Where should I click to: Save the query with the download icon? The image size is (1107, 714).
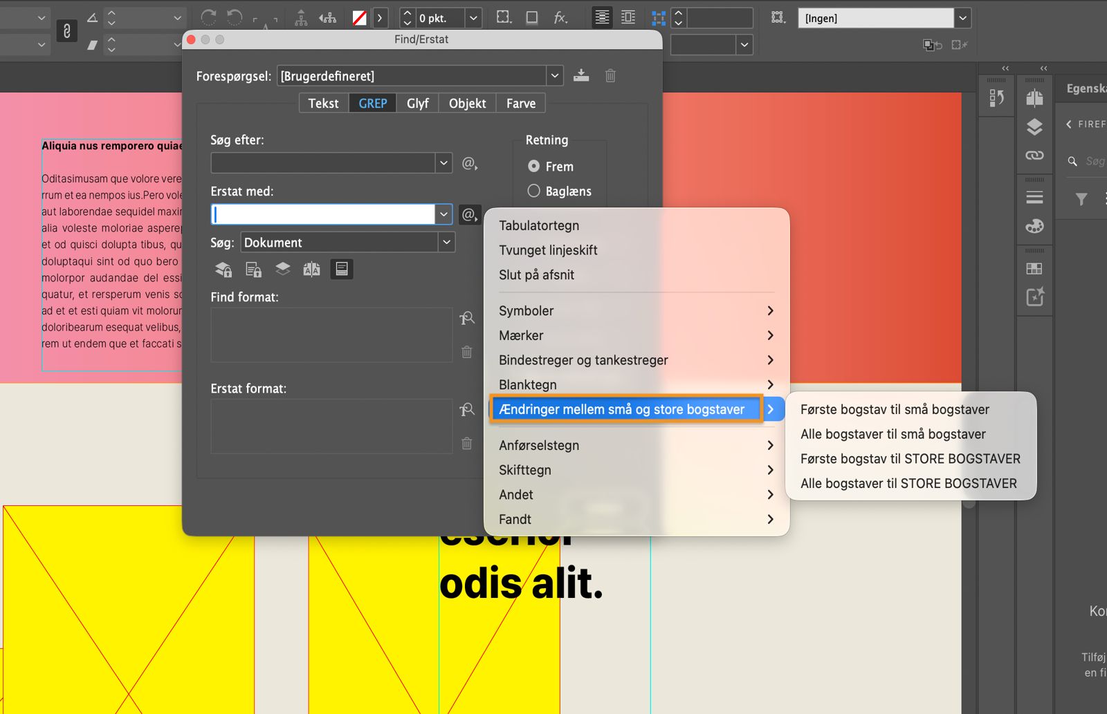click(x=581, y=75)
